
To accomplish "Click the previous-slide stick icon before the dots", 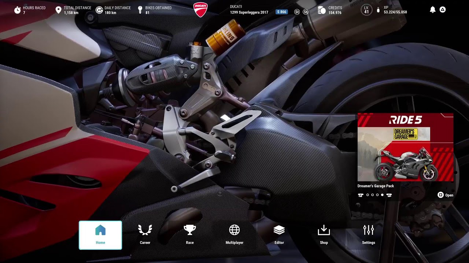I will coord(361,195).
